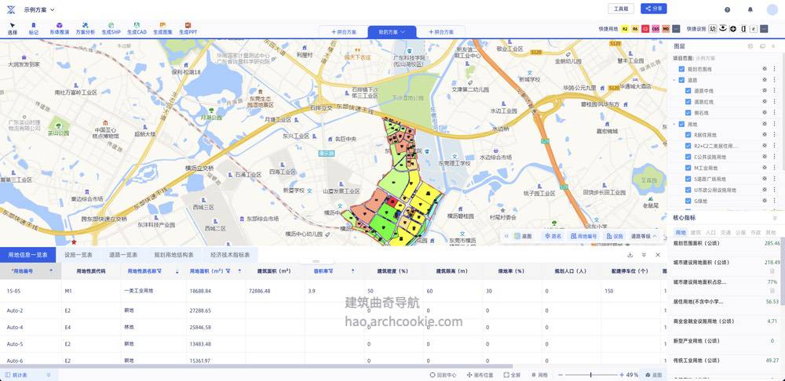785x381 pixels.
Task: Zoom out with the minus icon
Action: 560,375
